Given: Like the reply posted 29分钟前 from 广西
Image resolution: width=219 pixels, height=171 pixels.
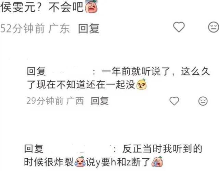Looking at the screenshot, I should tap(174, 101).
